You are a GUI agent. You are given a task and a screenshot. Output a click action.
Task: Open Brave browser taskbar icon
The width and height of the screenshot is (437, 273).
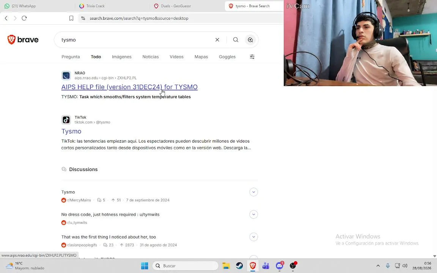pyautogui.click(x=253, y=266)
